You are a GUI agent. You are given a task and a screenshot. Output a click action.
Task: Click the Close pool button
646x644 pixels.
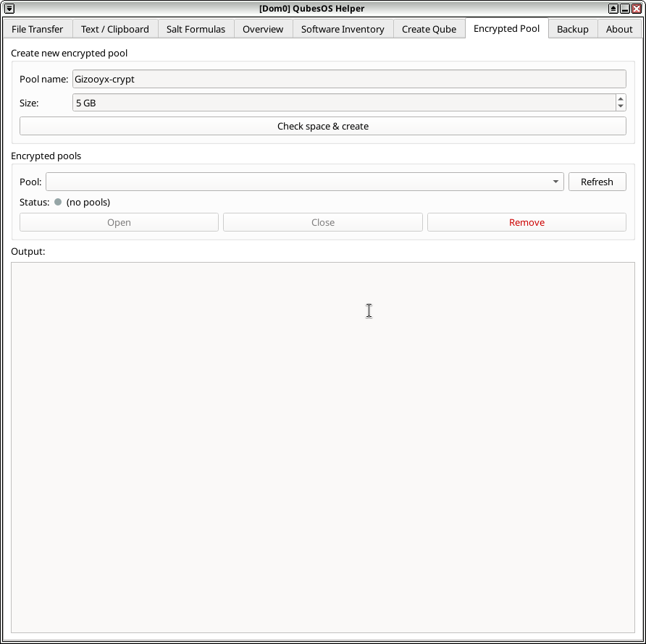[323, 222]
